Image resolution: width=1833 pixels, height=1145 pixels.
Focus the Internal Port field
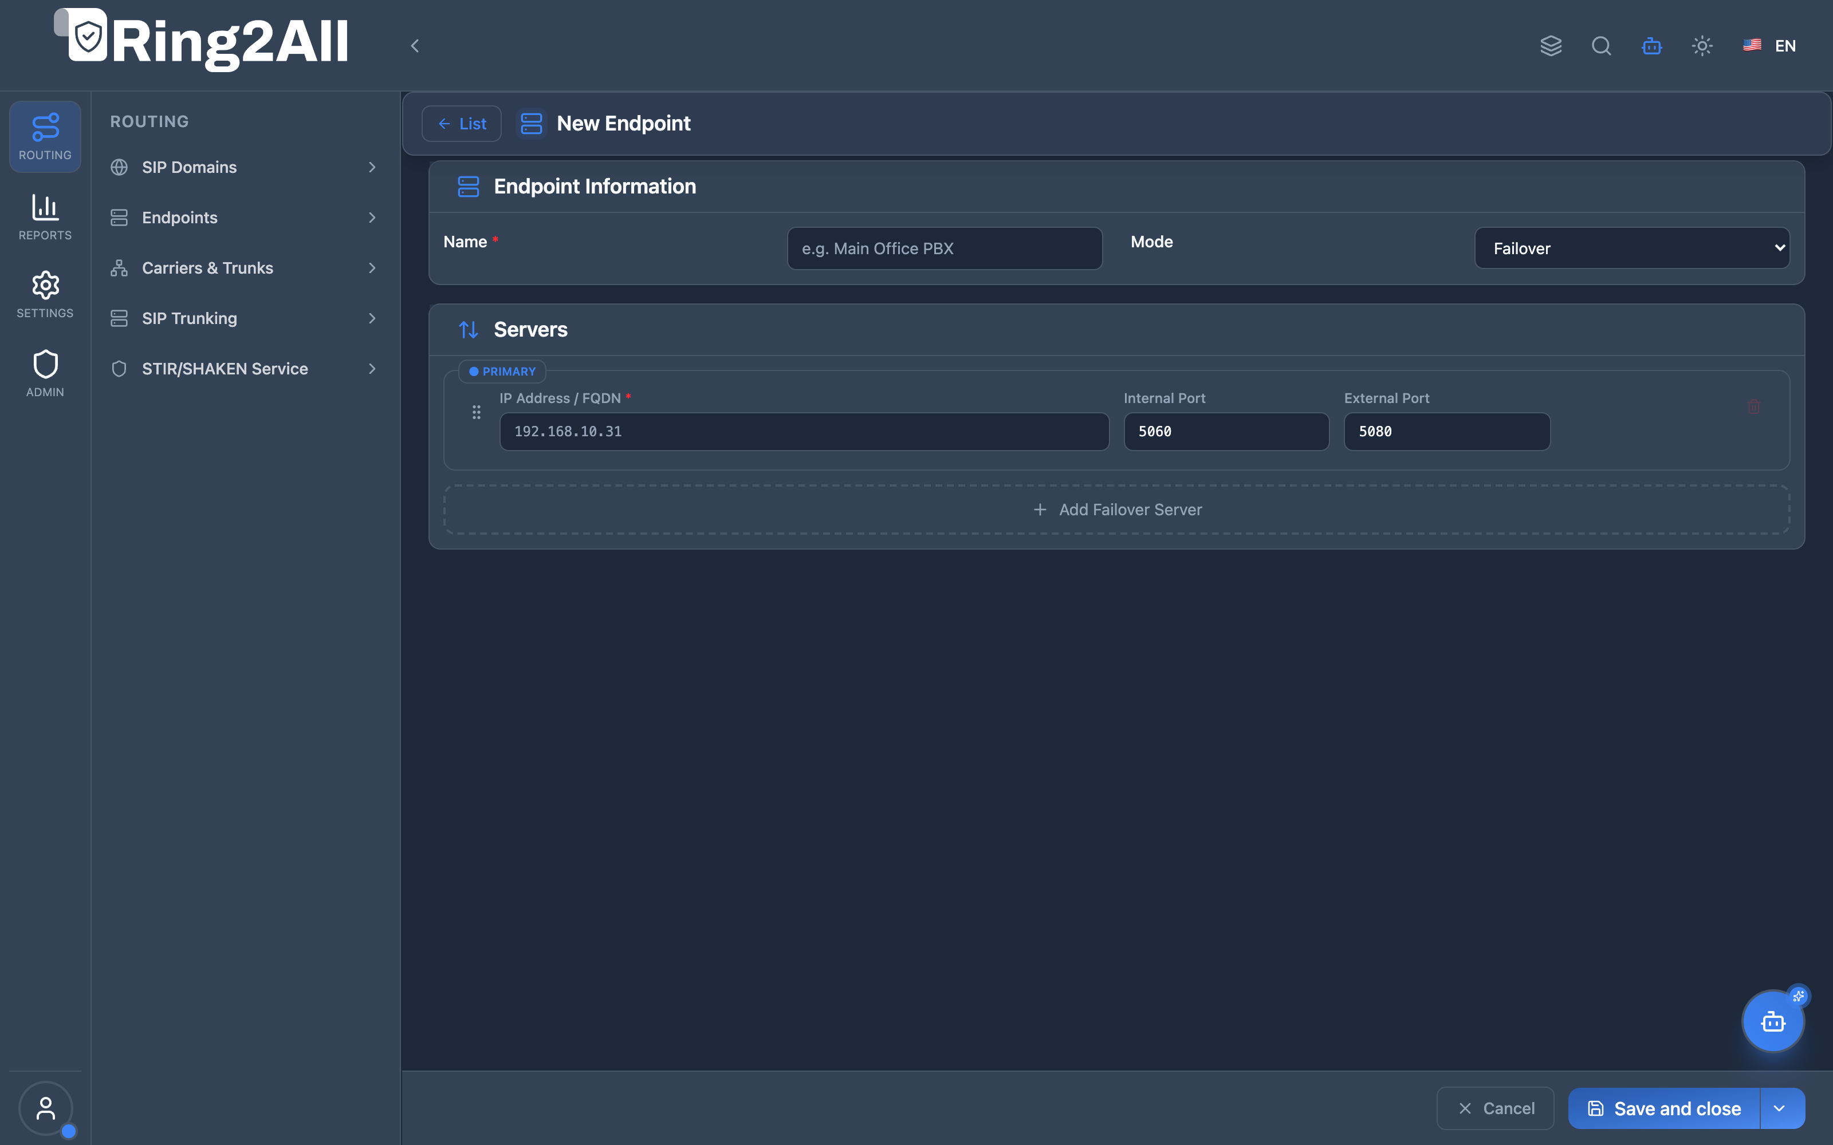click(1226, 432)
